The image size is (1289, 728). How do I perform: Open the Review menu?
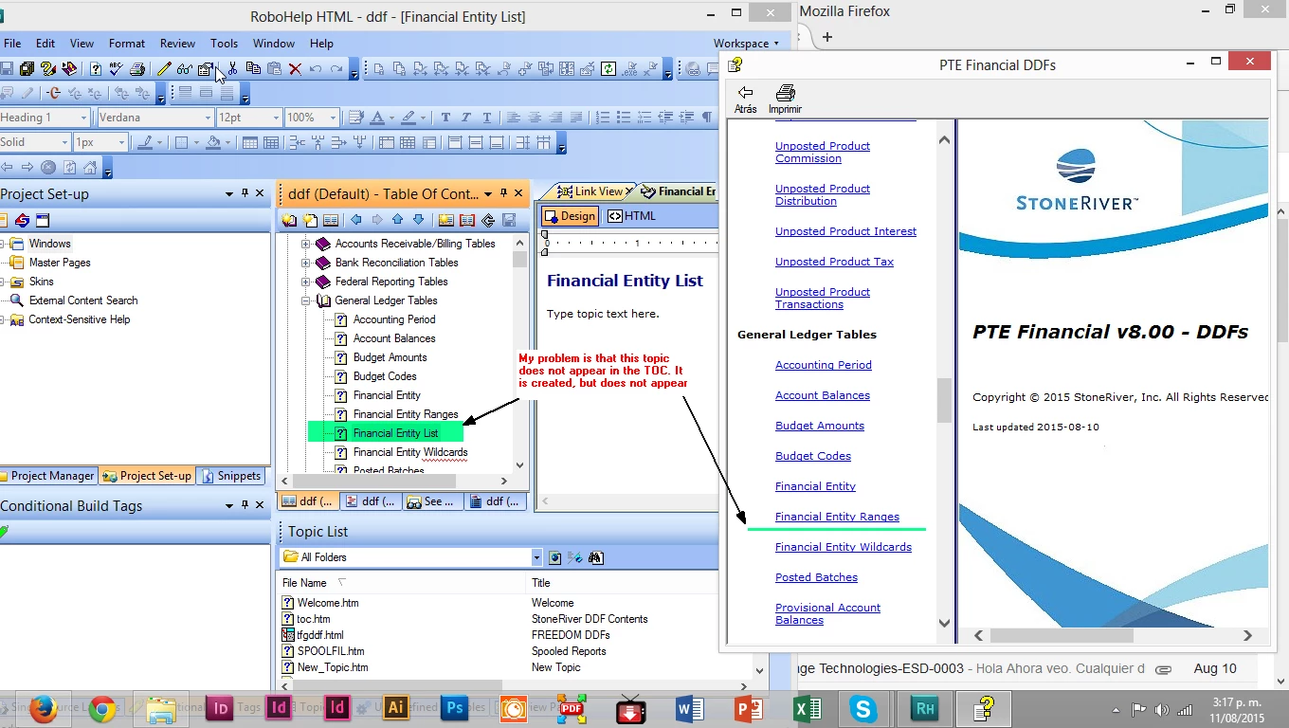[x=177, y=44]
